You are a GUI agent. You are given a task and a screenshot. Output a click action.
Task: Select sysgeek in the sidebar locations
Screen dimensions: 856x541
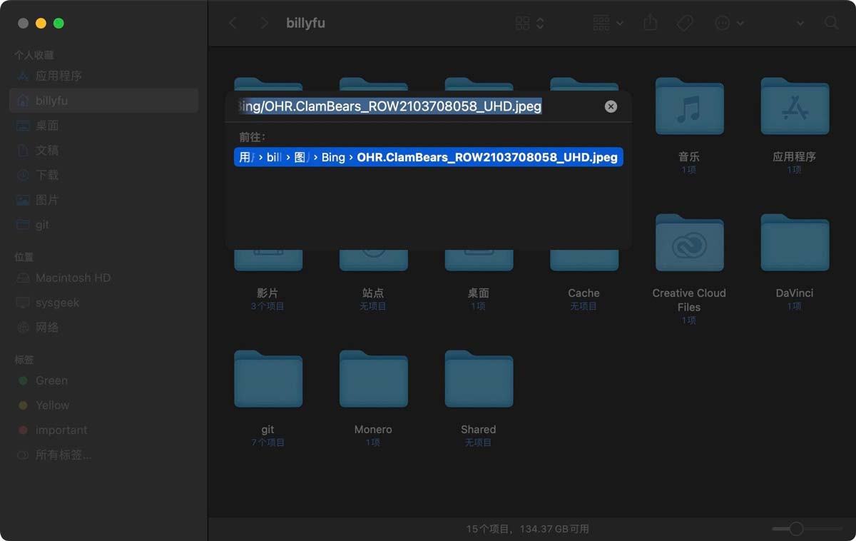[x=103, y=303]
